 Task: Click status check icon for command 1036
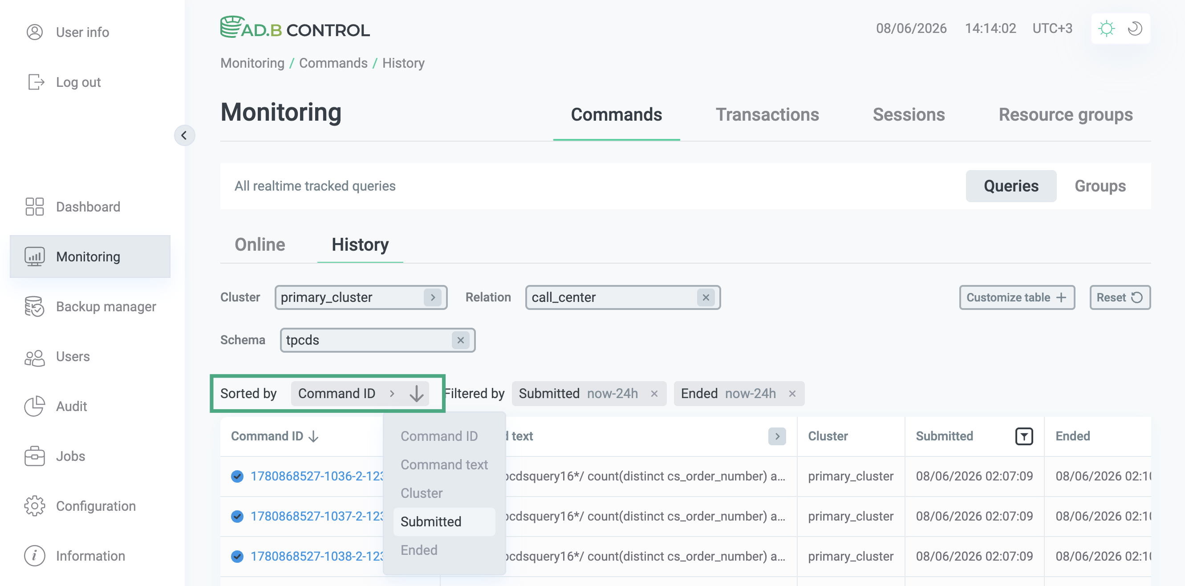point(237,476)
